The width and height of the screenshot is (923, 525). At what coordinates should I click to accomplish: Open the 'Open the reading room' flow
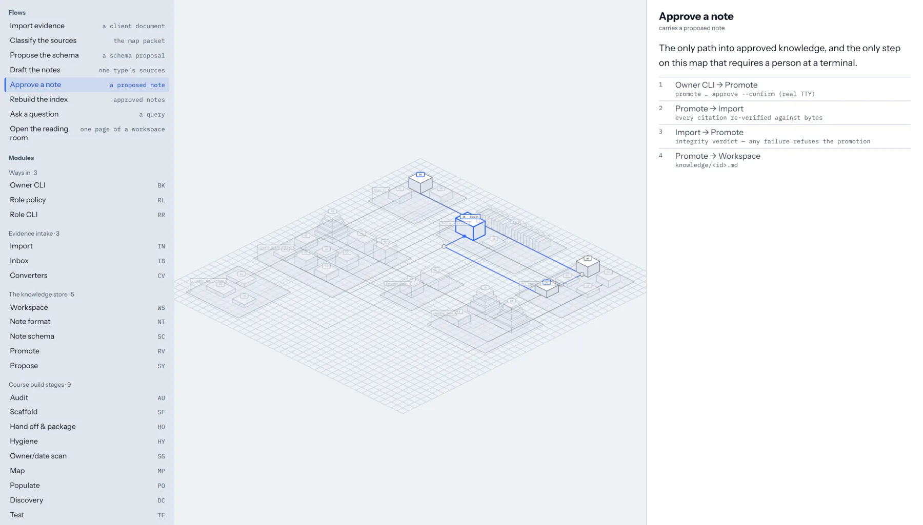coord(87,133)
